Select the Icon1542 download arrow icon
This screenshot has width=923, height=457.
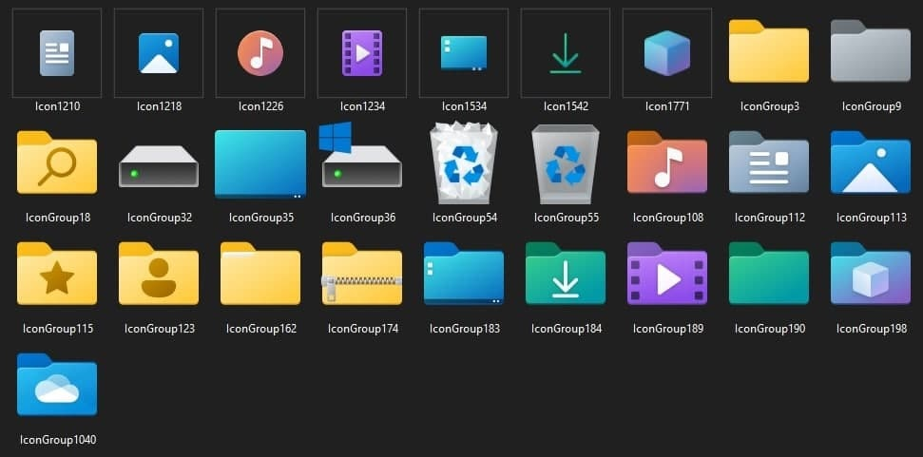565,53
